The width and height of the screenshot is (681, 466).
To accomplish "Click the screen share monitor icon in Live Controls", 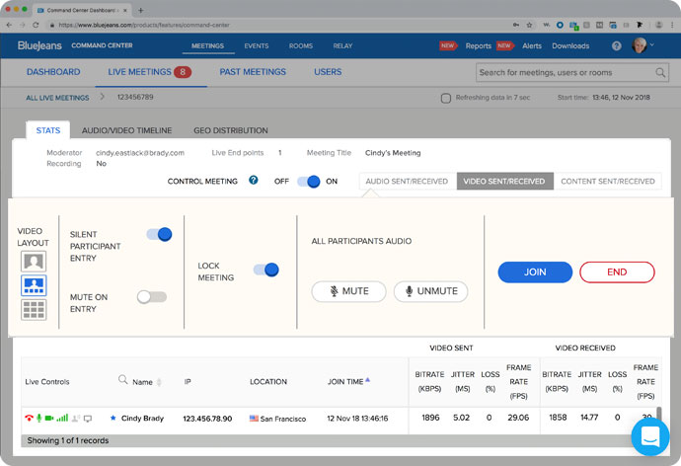I will (88, 419).
